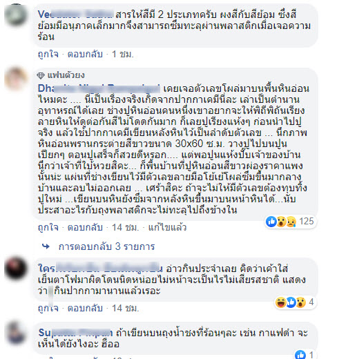
Task: Open the first commenter's green avatar
Action: click(16, 14)
